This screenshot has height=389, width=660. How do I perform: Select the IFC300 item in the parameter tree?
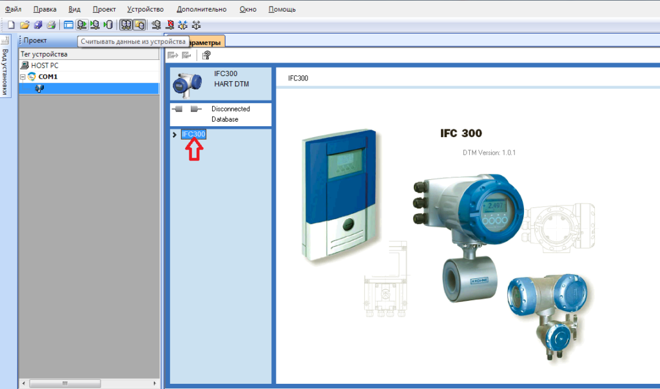click(193, 134)
